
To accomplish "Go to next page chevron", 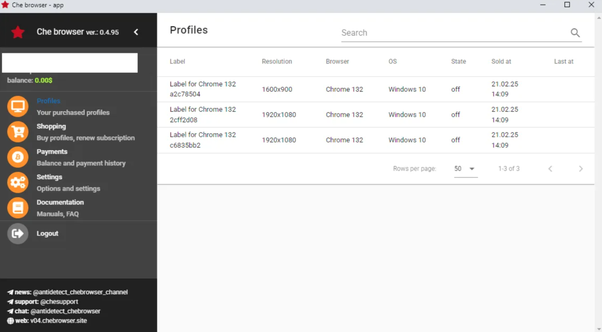I will [x=581, y=169].
